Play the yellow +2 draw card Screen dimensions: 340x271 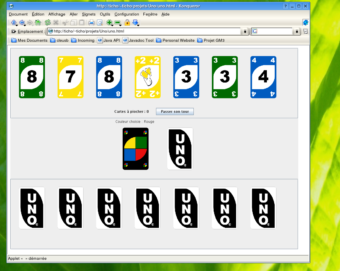pyautogui.click(x=148, y=77)
